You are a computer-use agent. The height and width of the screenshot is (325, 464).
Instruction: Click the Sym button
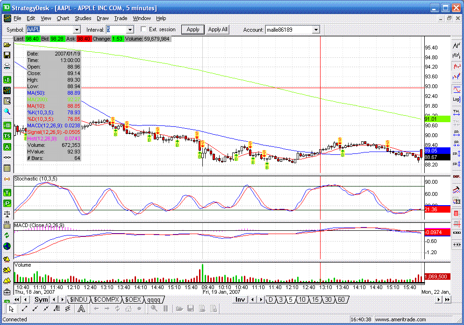(x=41, y=300)
